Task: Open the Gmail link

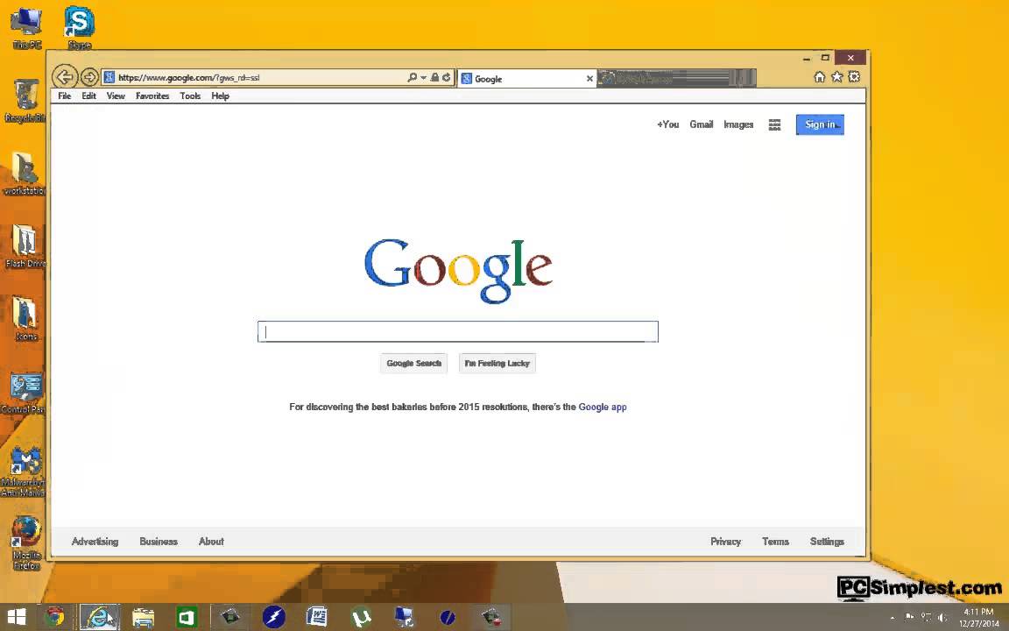Action: coord(701,124)
